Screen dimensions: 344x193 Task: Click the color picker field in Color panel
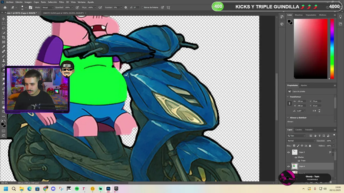pos(310,49)
